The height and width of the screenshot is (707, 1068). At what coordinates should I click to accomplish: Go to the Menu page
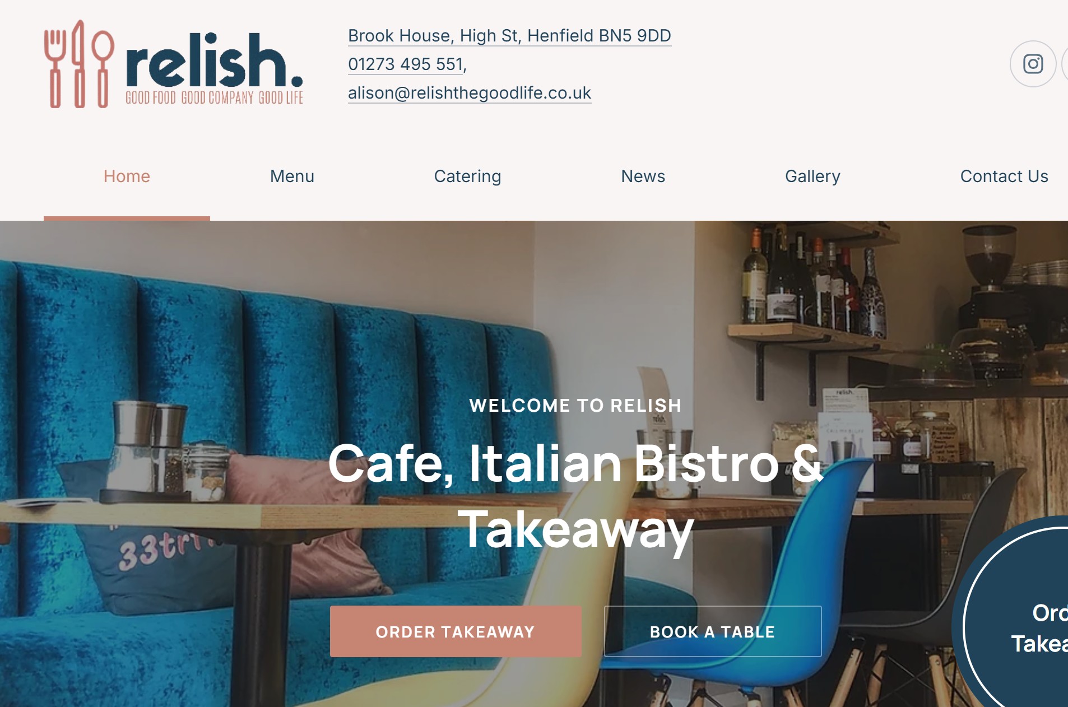292,176
